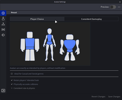
Task: Select the Consistent Gameplay preset tab
Action: (91, 19)
